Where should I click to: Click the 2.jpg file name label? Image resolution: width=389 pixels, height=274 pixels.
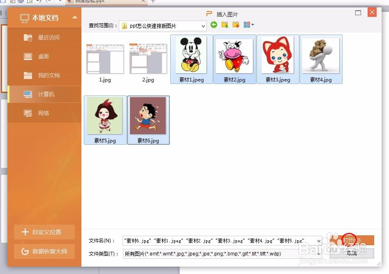148,80
